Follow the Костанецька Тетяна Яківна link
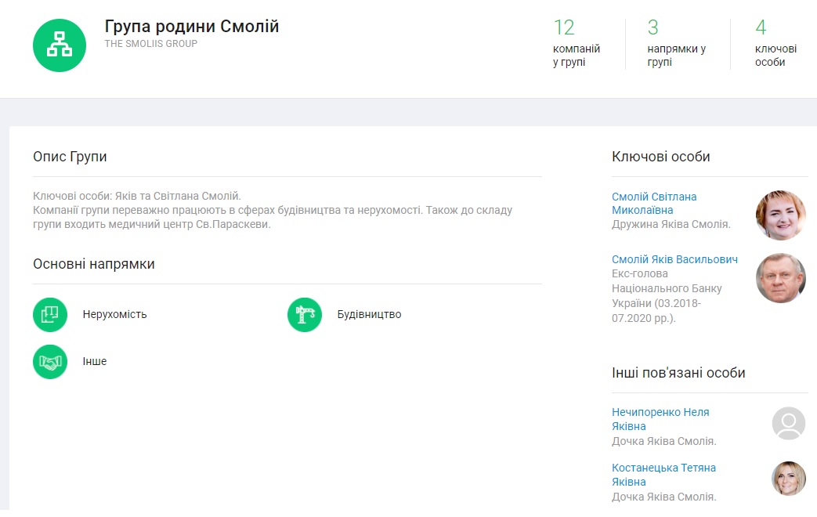 [663, 475]
